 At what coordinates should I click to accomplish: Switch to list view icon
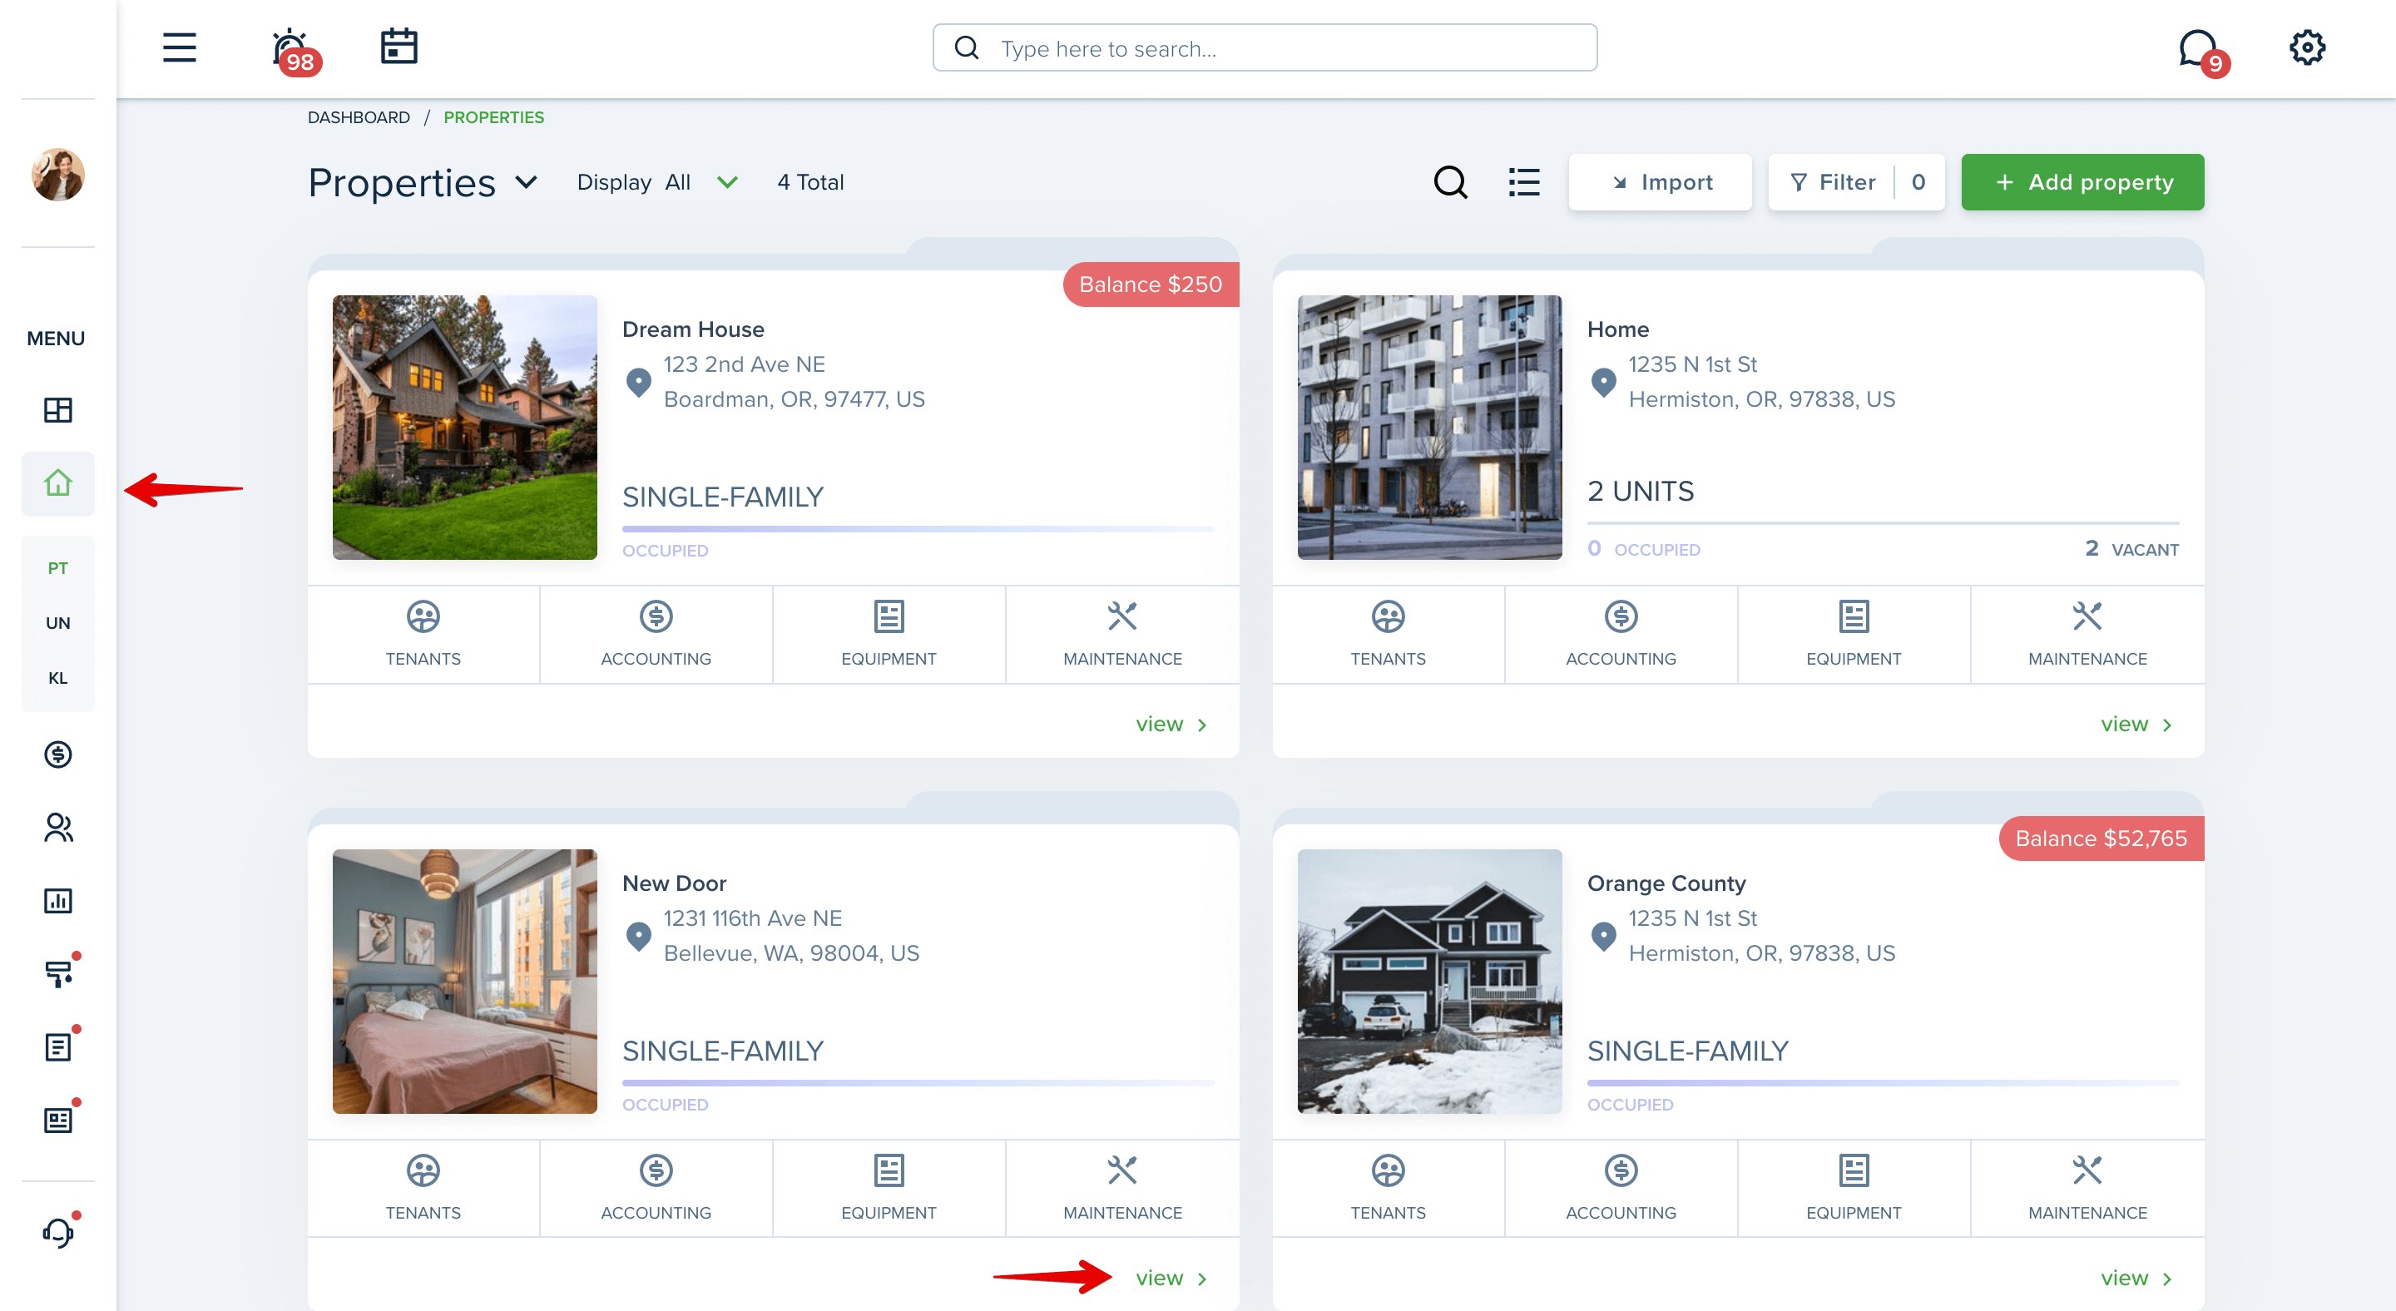click(1523, 182)
